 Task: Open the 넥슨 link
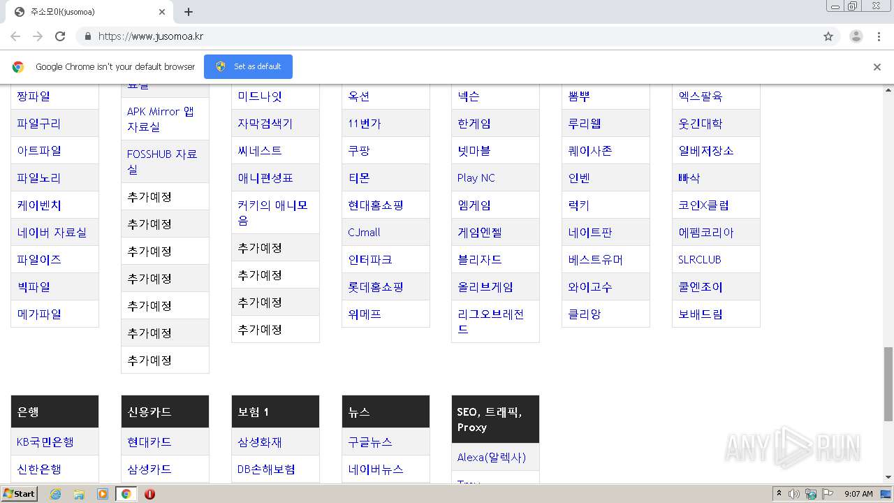click(469, 96)
